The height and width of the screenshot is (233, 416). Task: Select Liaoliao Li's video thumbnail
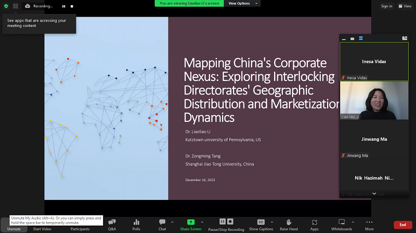pos(374,101)
